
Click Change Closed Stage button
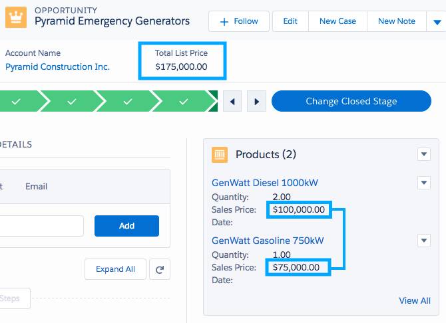click(351, 101)
